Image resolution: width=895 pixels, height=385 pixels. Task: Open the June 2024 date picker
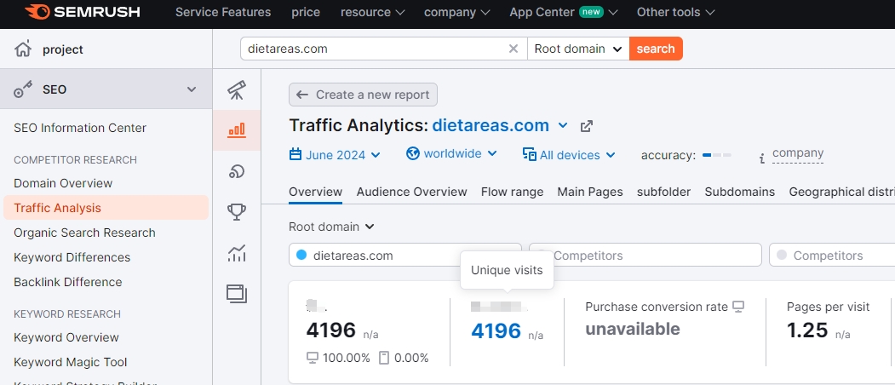coord(335,154)
